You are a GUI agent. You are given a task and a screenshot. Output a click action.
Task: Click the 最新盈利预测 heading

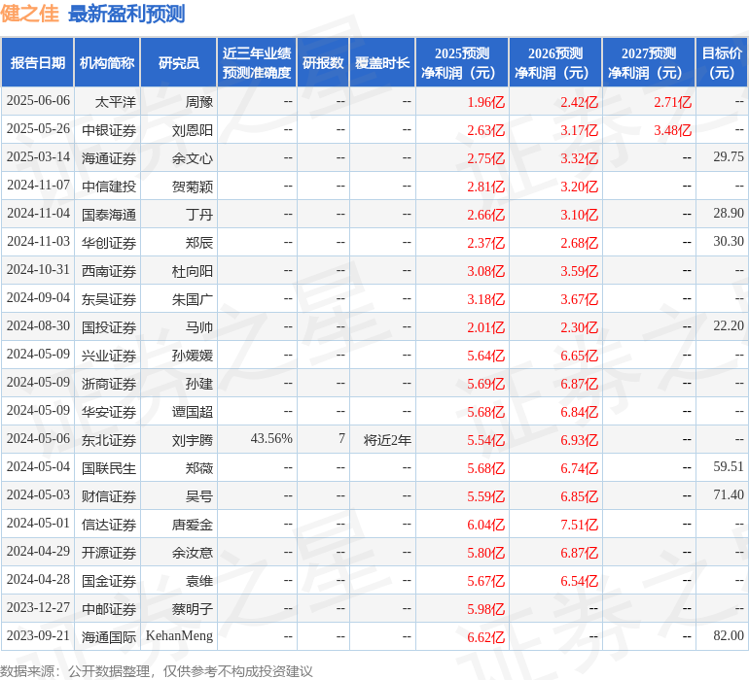[x=126, y=14]
